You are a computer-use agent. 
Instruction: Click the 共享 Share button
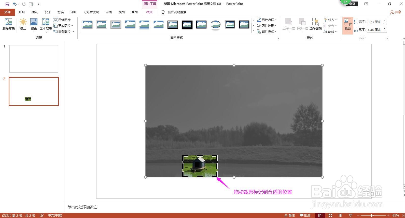coord(396,12)
